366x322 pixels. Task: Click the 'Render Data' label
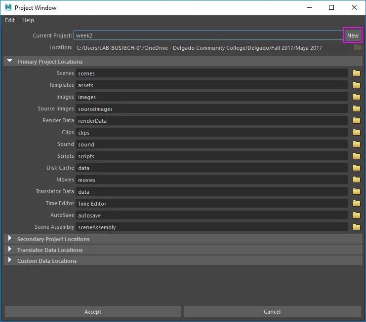click(58, 120)
